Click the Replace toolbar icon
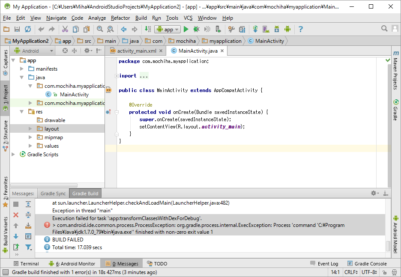 coord(110,29)
